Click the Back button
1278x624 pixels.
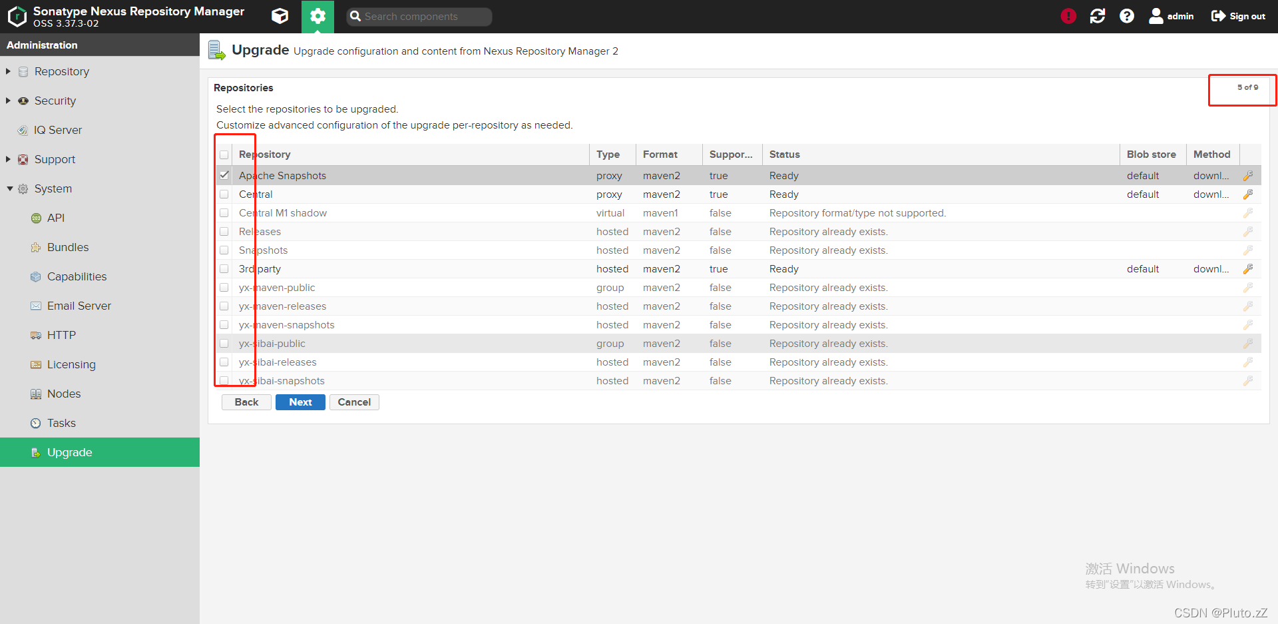[x=246, y=402]
